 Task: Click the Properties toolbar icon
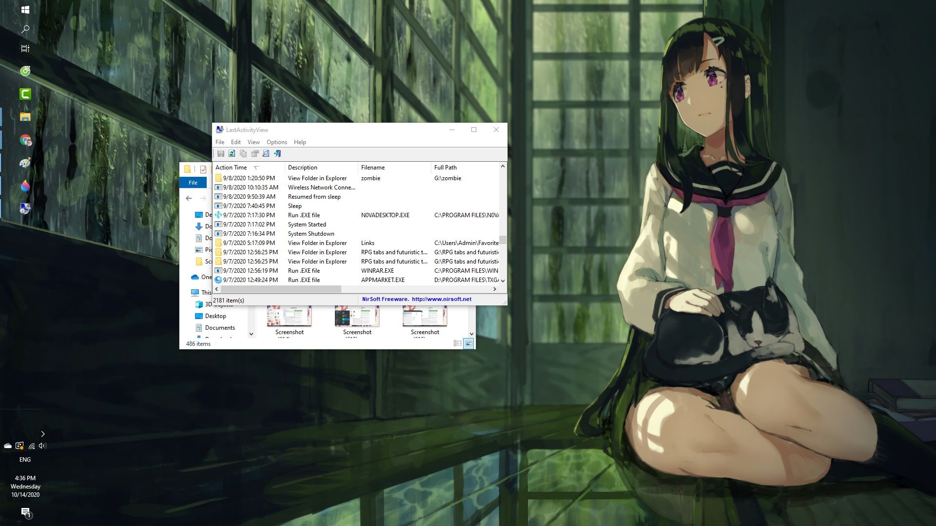tap(254, 154)
